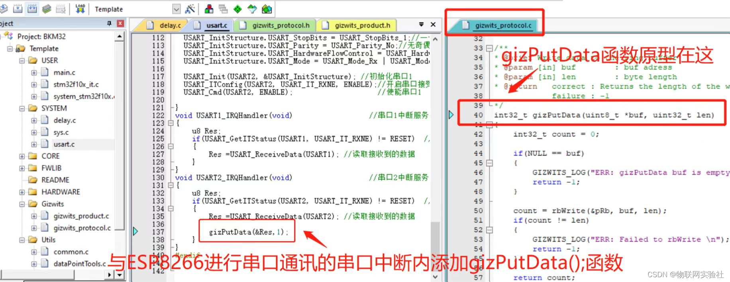Open the Pack Installer icon

(267, 9)
